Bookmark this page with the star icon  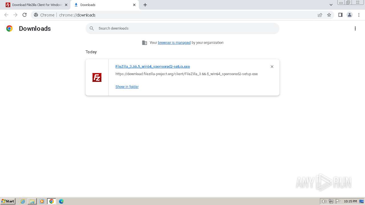[x=329, y=15]
